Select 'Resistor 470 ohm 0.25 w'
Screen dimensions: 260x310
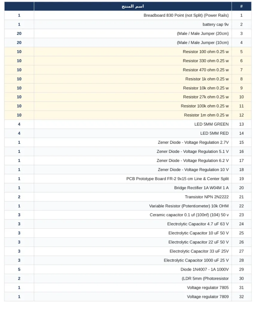pyautogui.click(x=206, y=70)
